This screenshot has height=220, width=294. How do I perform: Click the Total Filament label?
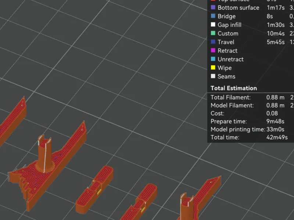230,98
